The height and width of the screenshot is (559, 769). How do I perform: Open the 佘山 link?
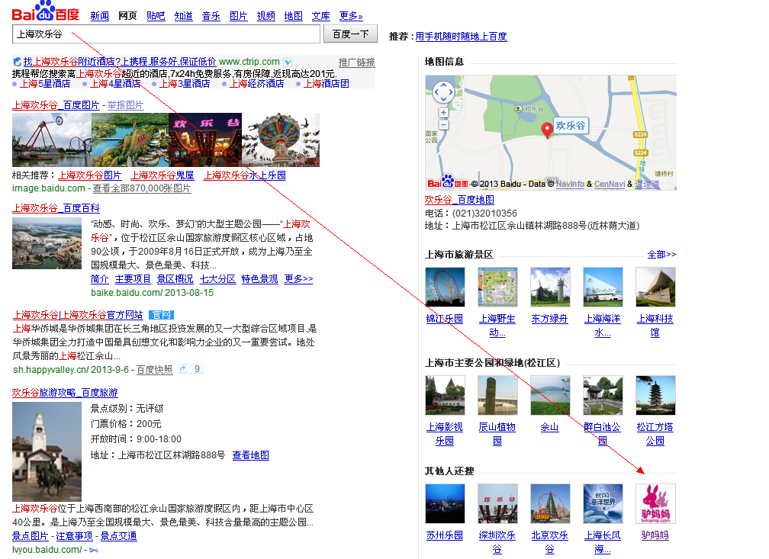tap(550, 427)
